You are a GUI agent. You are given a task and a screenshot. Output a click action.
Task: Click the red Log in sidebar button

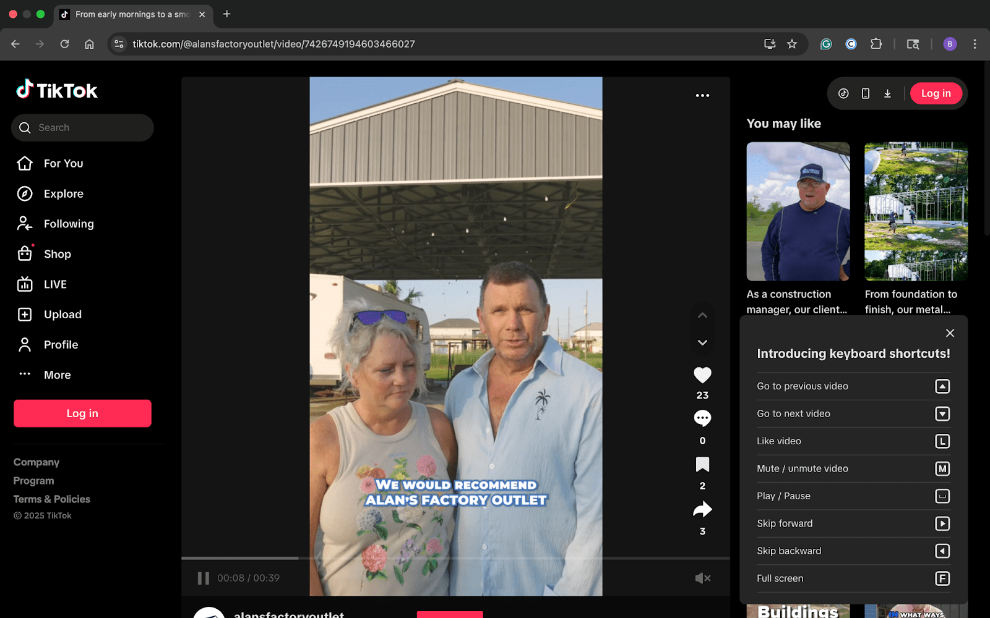coord(82,413)
